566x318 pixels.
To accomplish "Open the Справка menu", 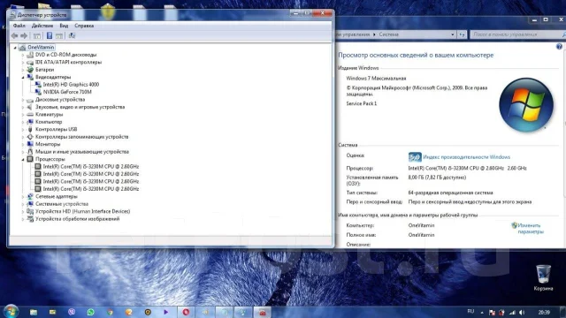I will click(x=84, y=26).
